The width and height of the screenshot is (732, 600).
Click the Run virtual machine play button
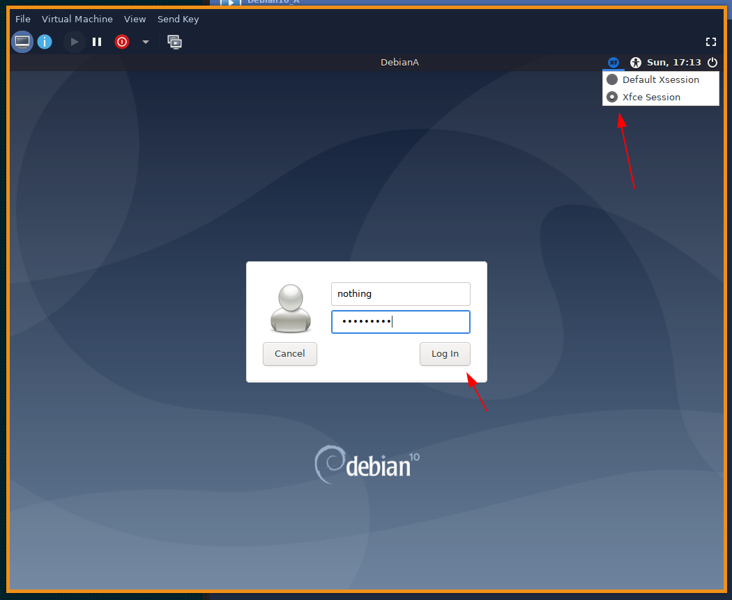pyautogui.click(x=74, y=42)
